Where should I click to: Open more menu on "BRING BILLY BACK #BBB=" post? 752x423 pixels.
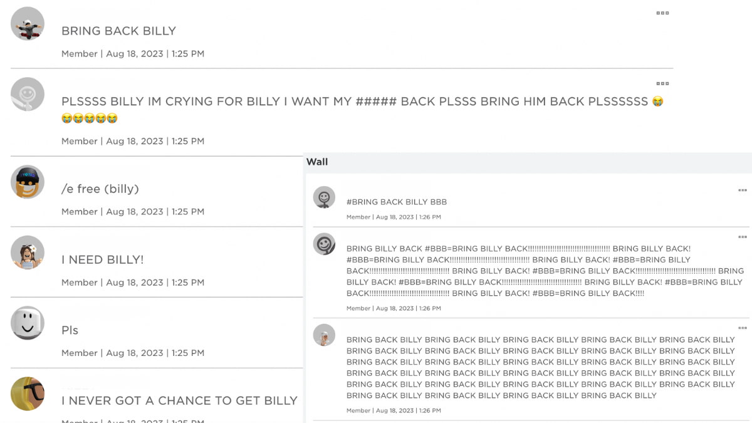point(742,237)
